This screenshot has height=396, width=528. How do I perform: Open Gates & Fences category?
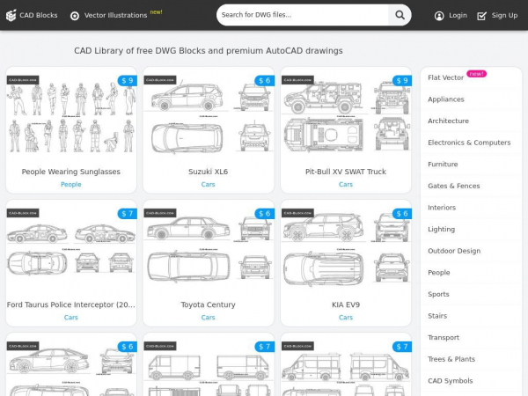(453, 186)
